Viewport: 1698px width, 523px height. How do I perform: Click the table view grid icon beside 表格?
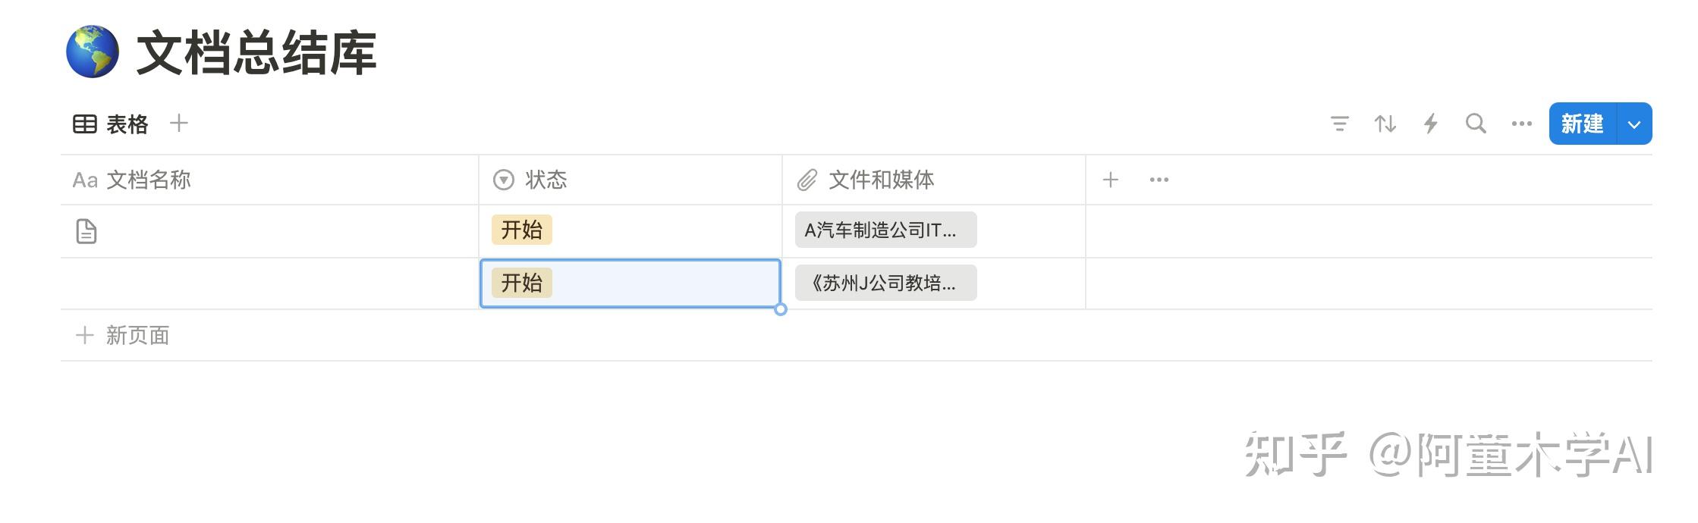coord(84,123)
